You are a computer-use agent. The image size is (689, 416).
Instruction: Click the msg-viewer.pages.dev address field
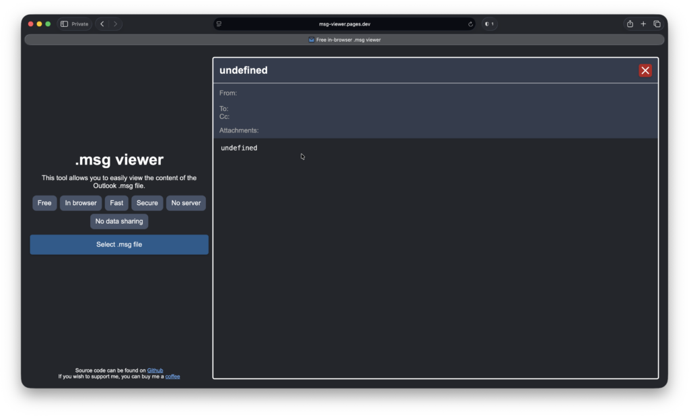(x=344, y=24)
